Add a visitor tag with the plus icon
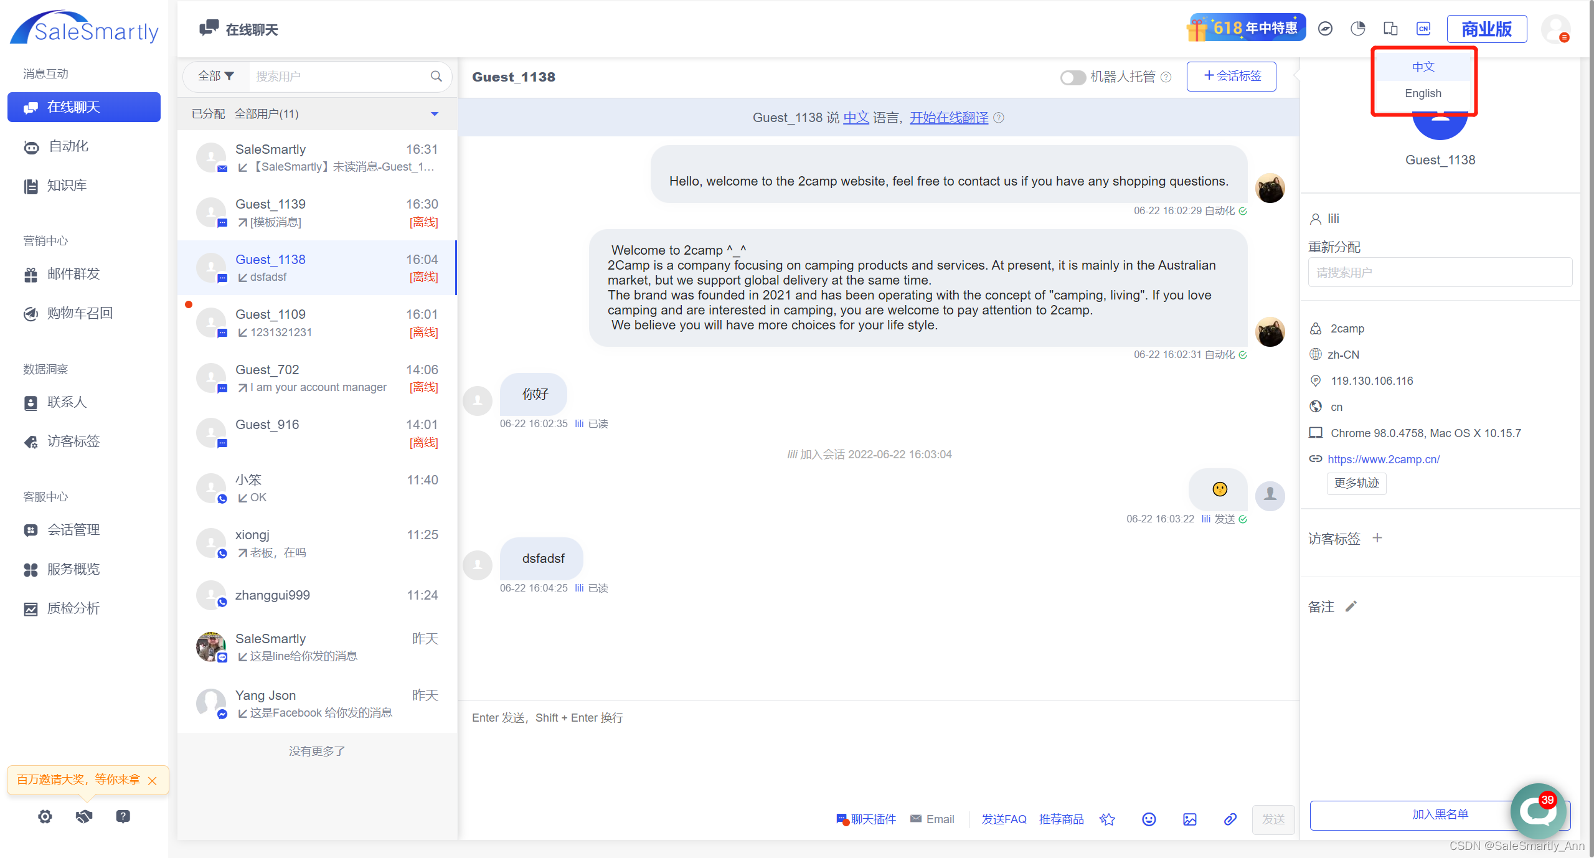 tap(1377, 538)
